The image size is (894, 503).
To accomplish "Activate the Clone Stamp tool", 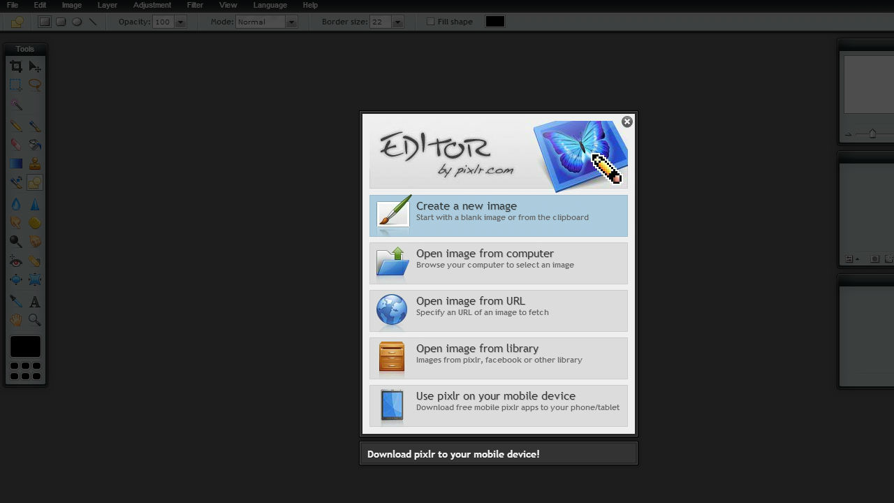I will pos(35,163).
